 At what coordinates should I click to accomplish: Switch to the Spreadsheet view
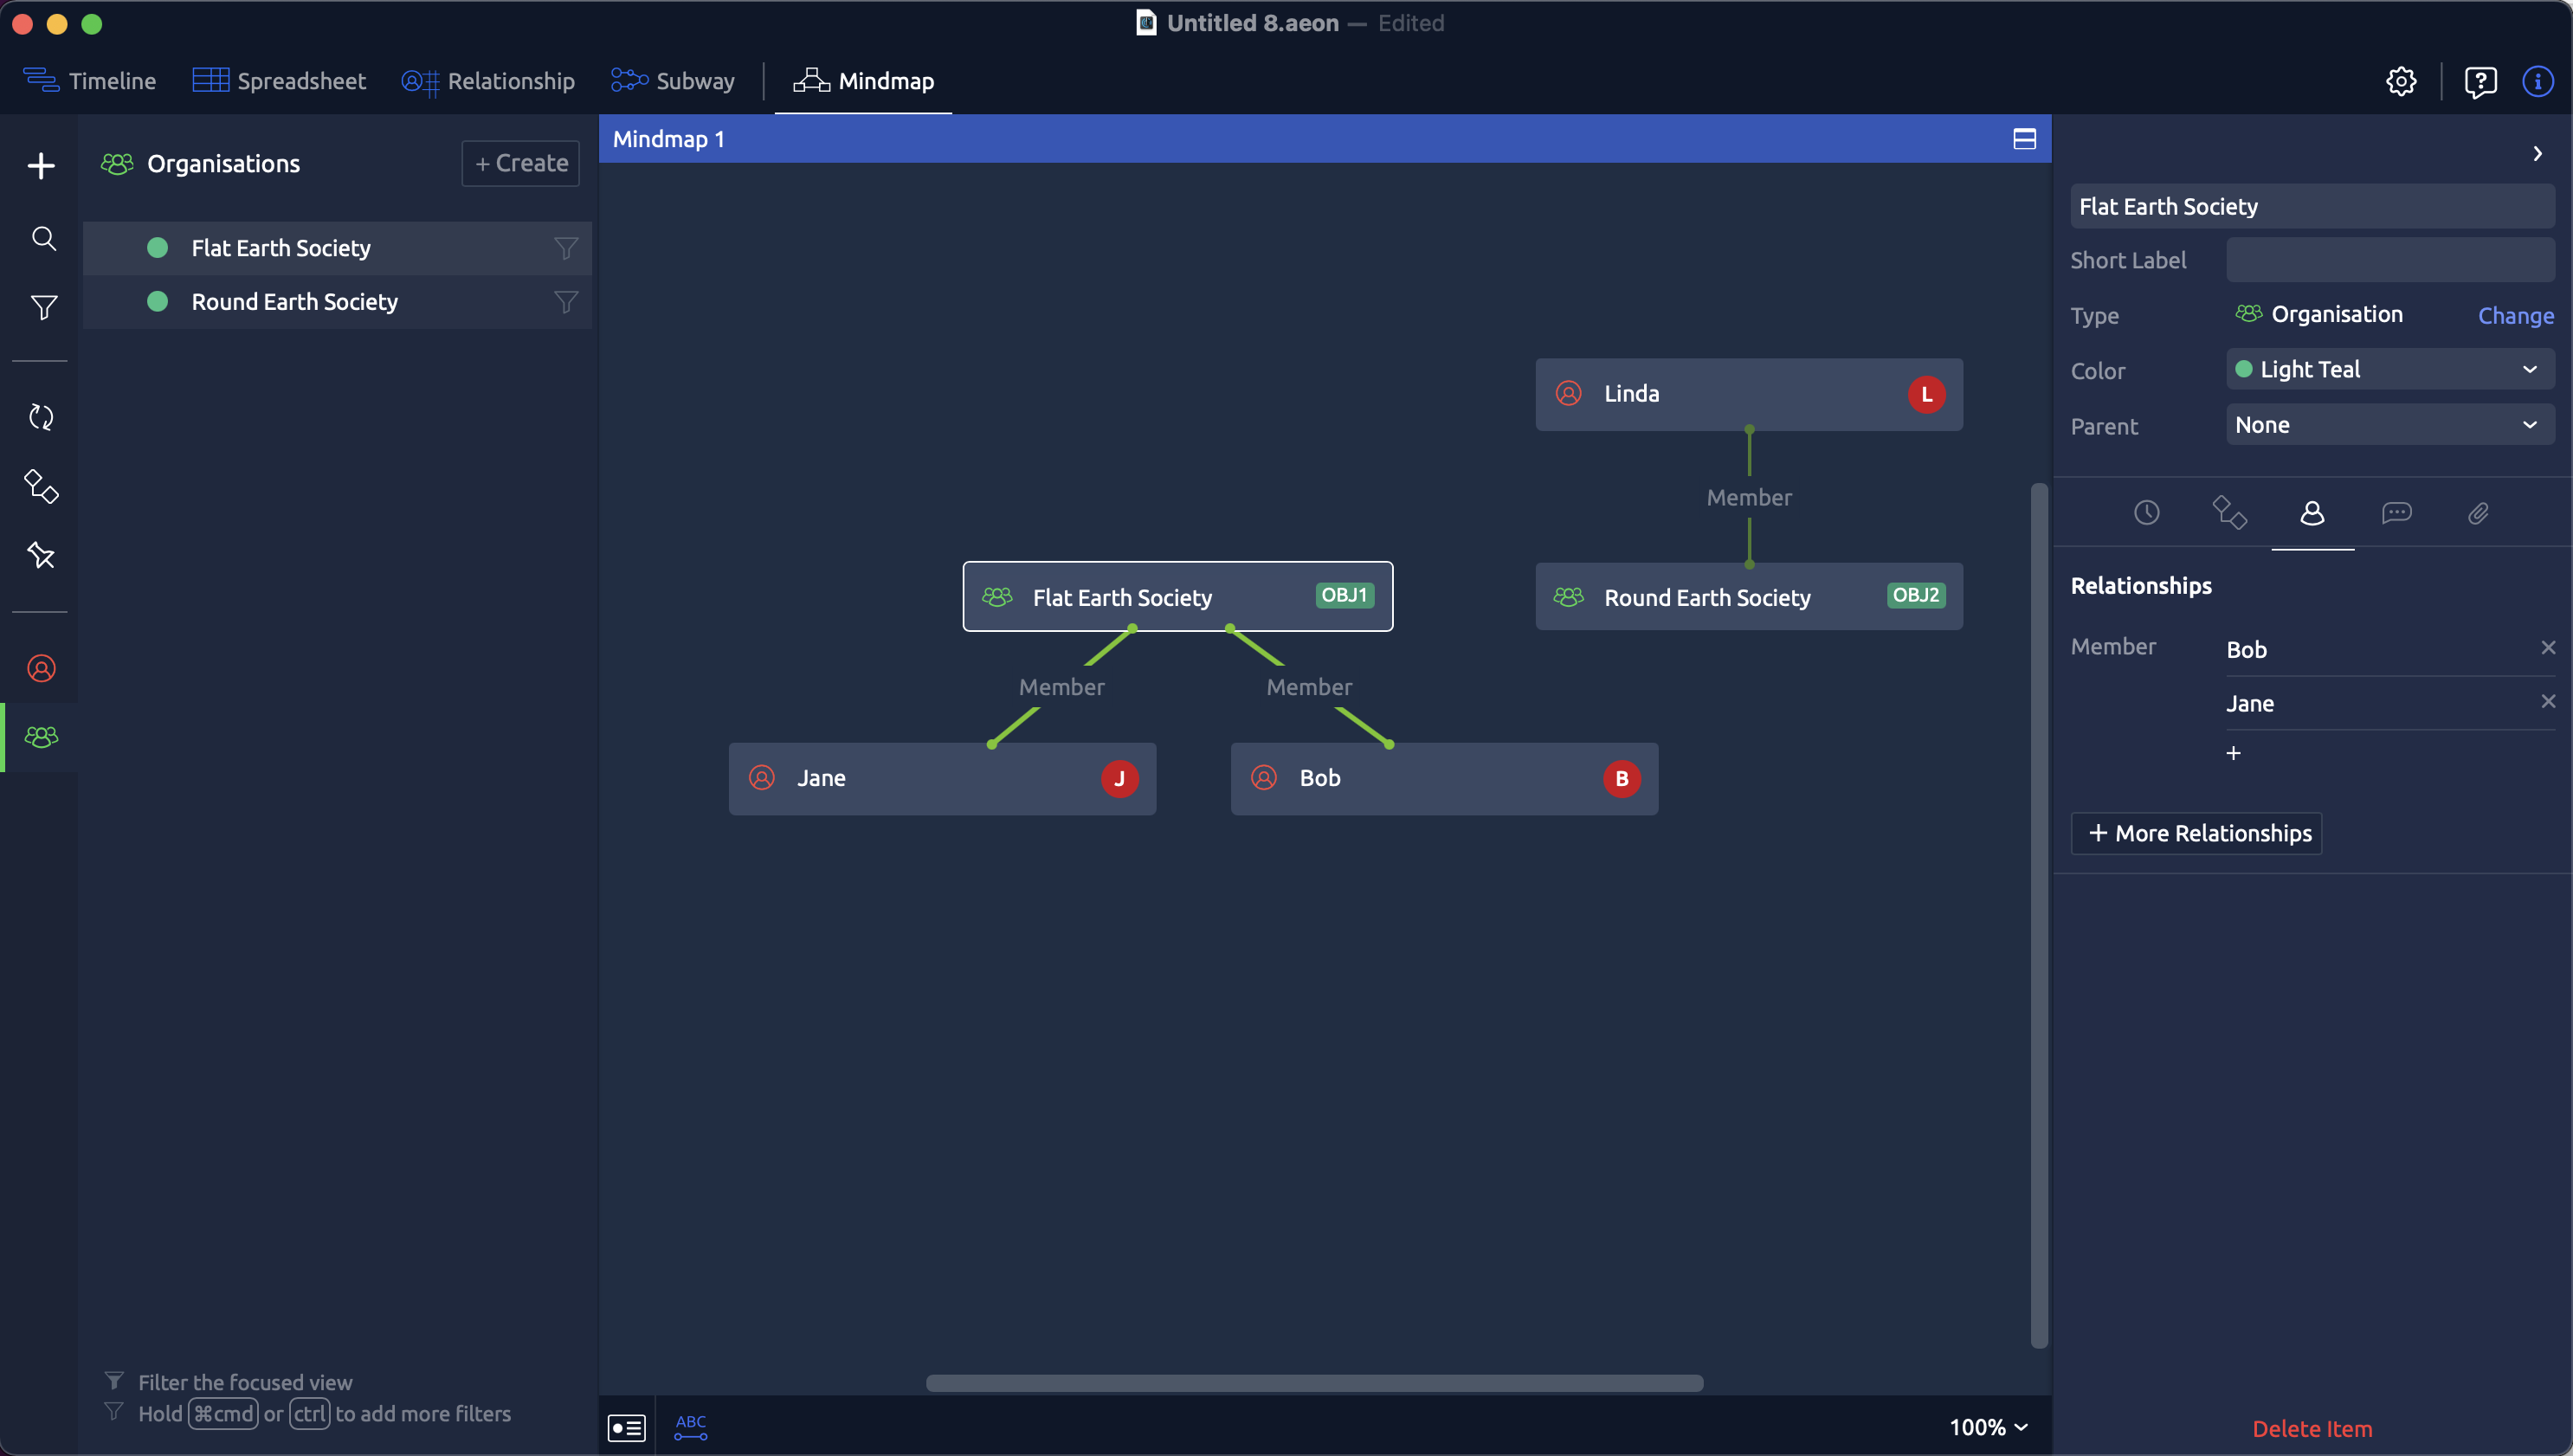279,81
